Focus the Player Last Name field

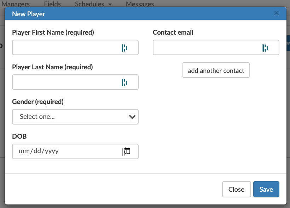75,82
